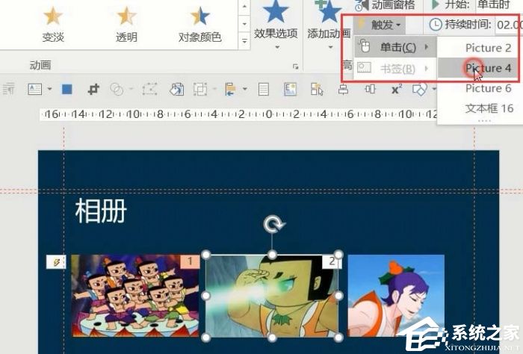Screen dimensions: 523x354
Task: Select the middle picture with eye beam
Action: tap(272, 296)
